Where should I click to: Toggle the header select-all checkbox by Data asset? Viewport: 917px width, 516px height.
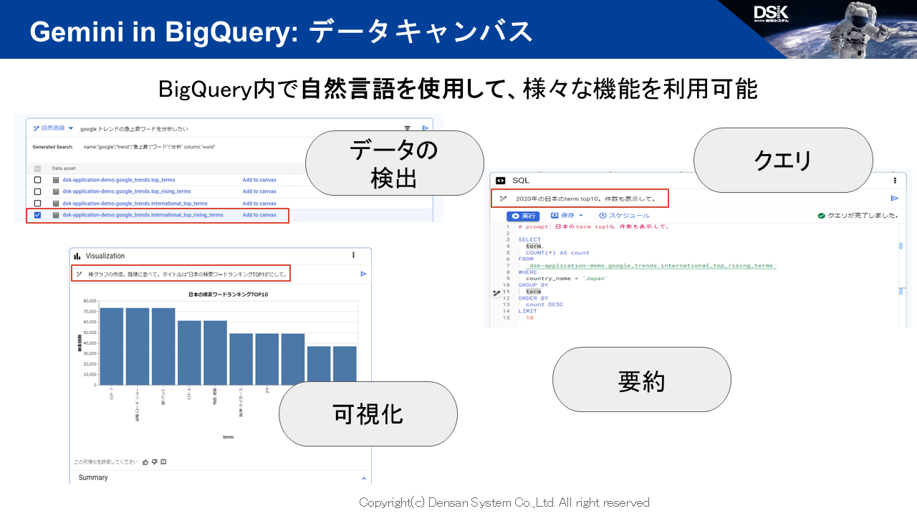(37, 168)
